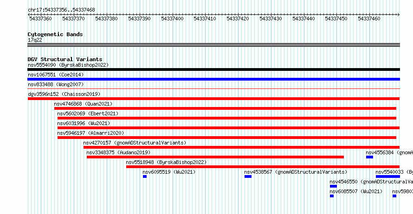Viewport: 413px width, 214px height.
Task: Select the nsv833488 (Wong2007) label
Action: click(56, 84)
